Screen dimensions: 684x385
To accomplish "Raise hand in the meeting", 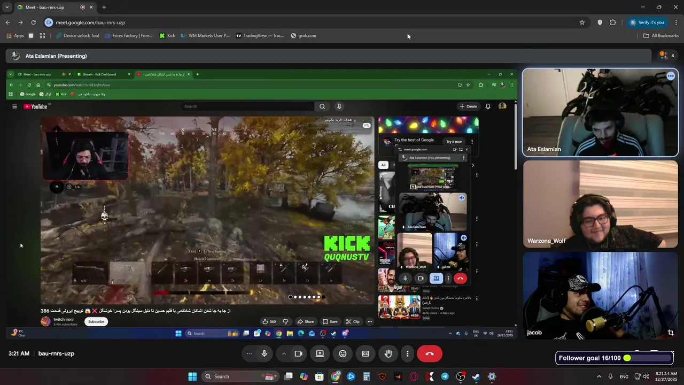I will (388, 353).
